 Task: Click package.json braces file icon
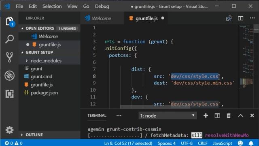click(26, 92)
